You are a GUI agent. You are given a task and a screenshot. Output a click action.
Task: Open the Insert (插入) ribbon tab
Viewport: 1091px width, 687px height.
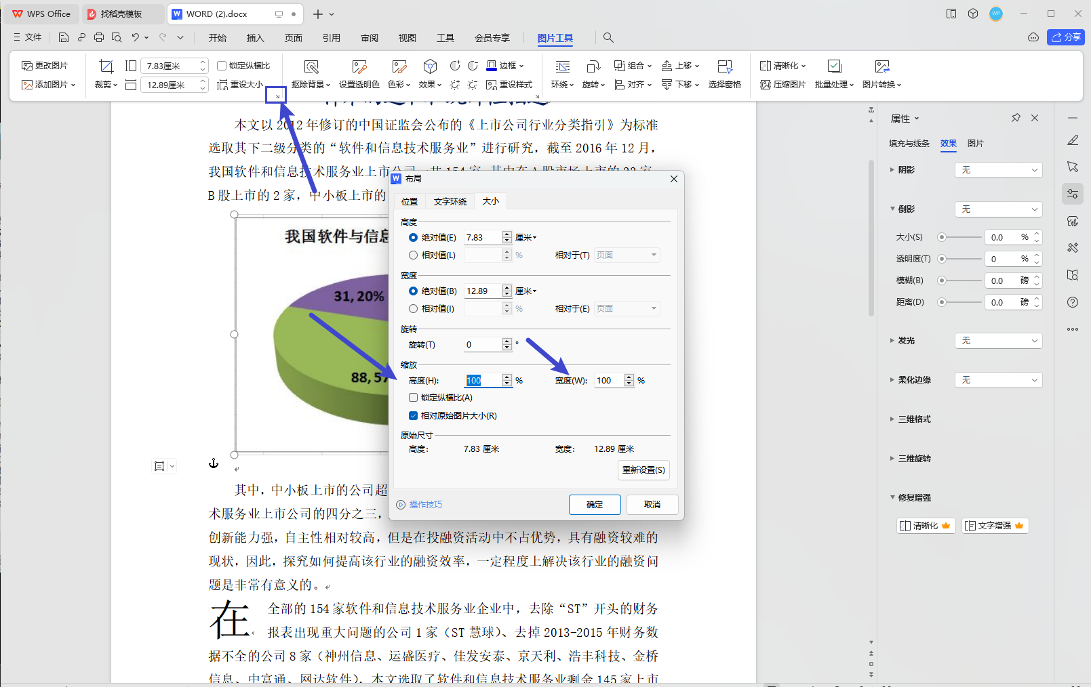[x=256, y=38]
